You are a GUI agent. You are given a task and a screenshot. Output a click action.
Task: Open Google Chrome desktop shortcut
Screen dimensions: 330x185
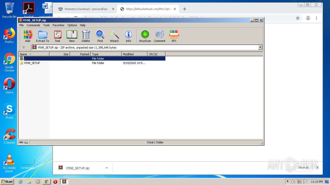(9, 62)
